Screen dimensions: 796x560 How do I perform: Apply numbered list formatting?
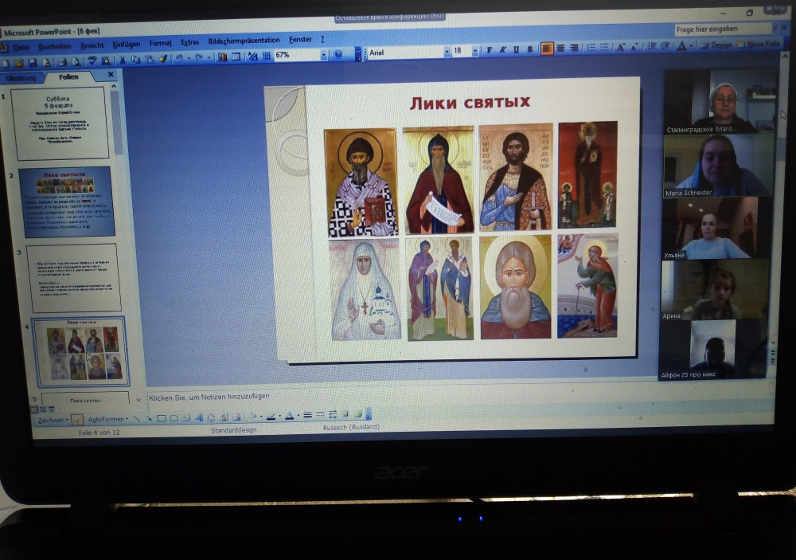click(x=591, y=47)
